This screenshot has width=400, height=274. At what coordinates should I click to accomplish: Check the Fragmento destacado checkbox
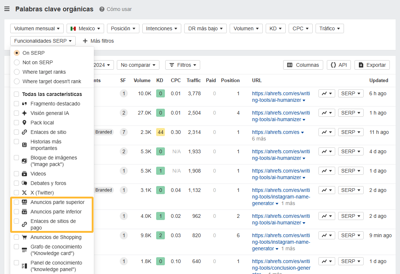(x=16, y=104)
